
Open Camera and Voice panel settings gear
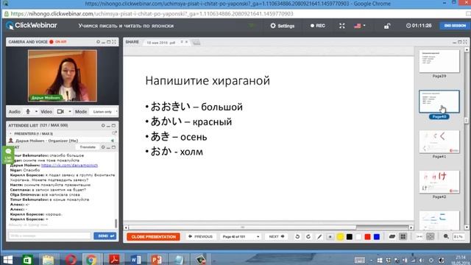98,42
